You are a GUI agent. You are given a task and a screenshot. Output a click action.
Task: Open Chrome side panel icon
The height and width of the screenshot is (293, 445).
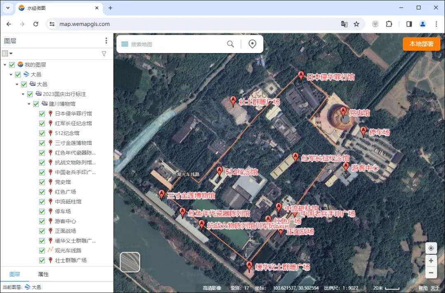(409, 24)
